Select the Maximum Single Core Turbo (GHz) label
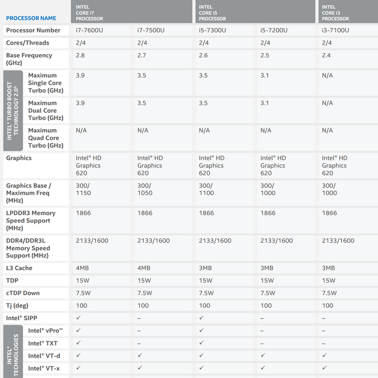This screenshot has width=378, height=378. tap(46, 83)
